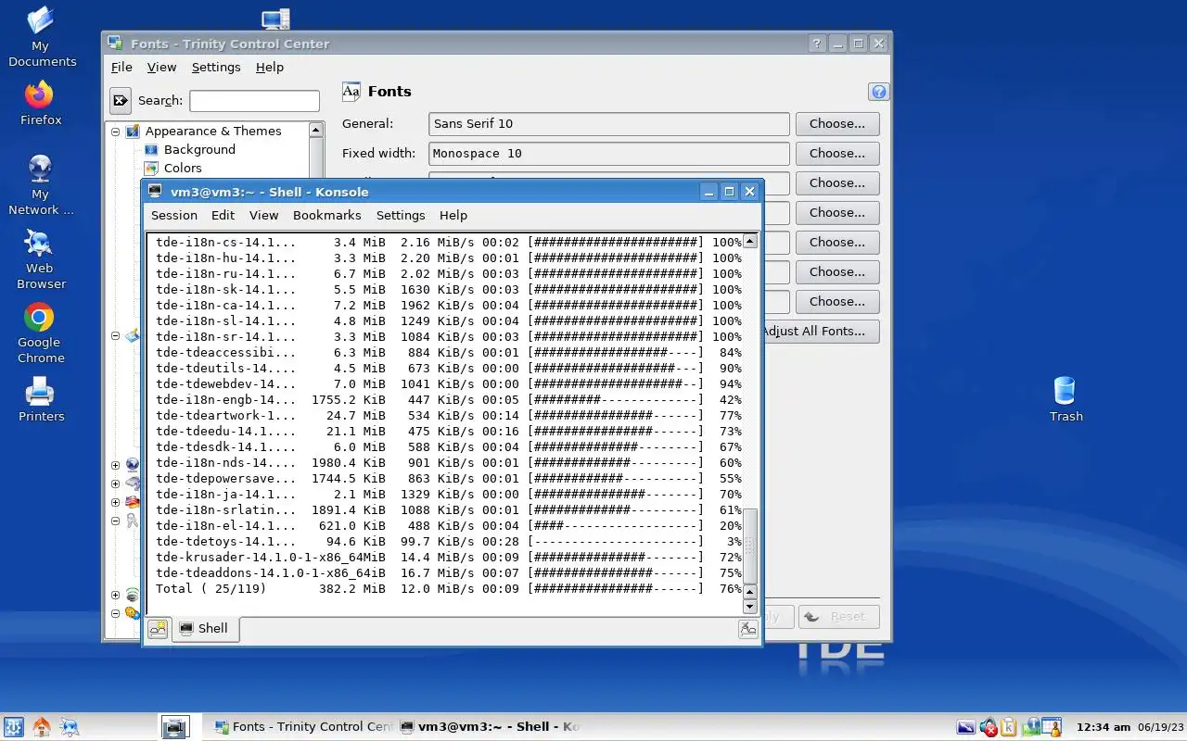Click the Reset button in Control Center
1187x741 pixels.
(838, 616)
